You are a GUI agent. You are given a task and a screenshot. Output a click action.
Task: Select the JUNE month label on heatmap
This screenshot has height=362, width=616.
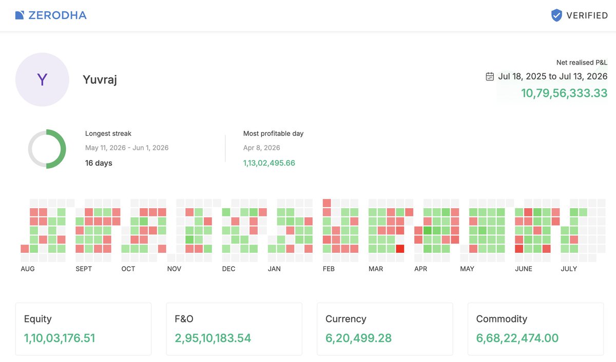tap(524, 269)
